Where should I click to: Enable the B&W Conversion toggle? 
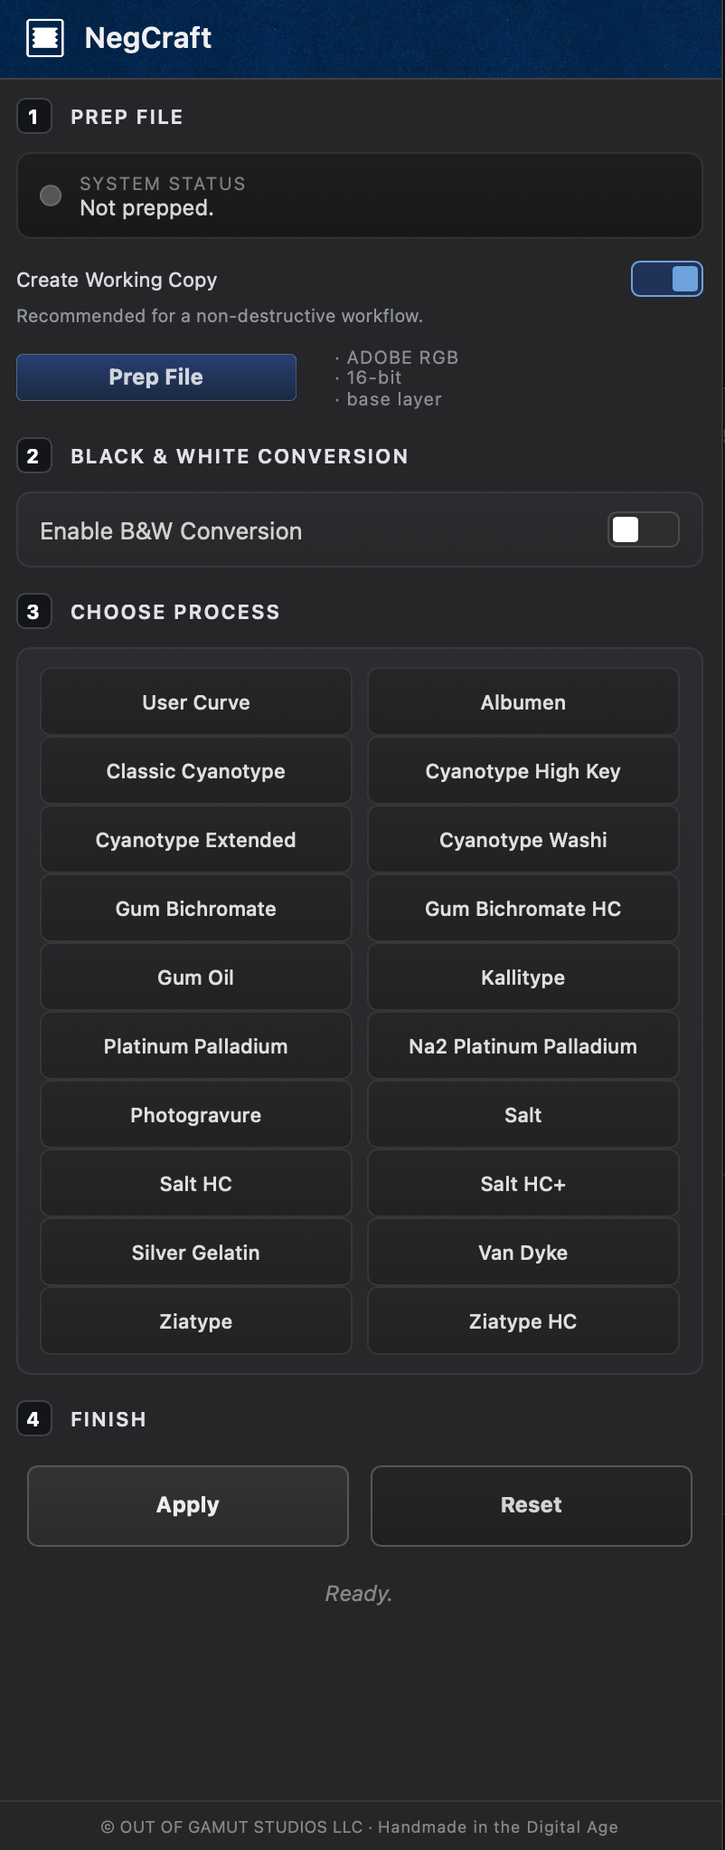[x=643, y=529]
